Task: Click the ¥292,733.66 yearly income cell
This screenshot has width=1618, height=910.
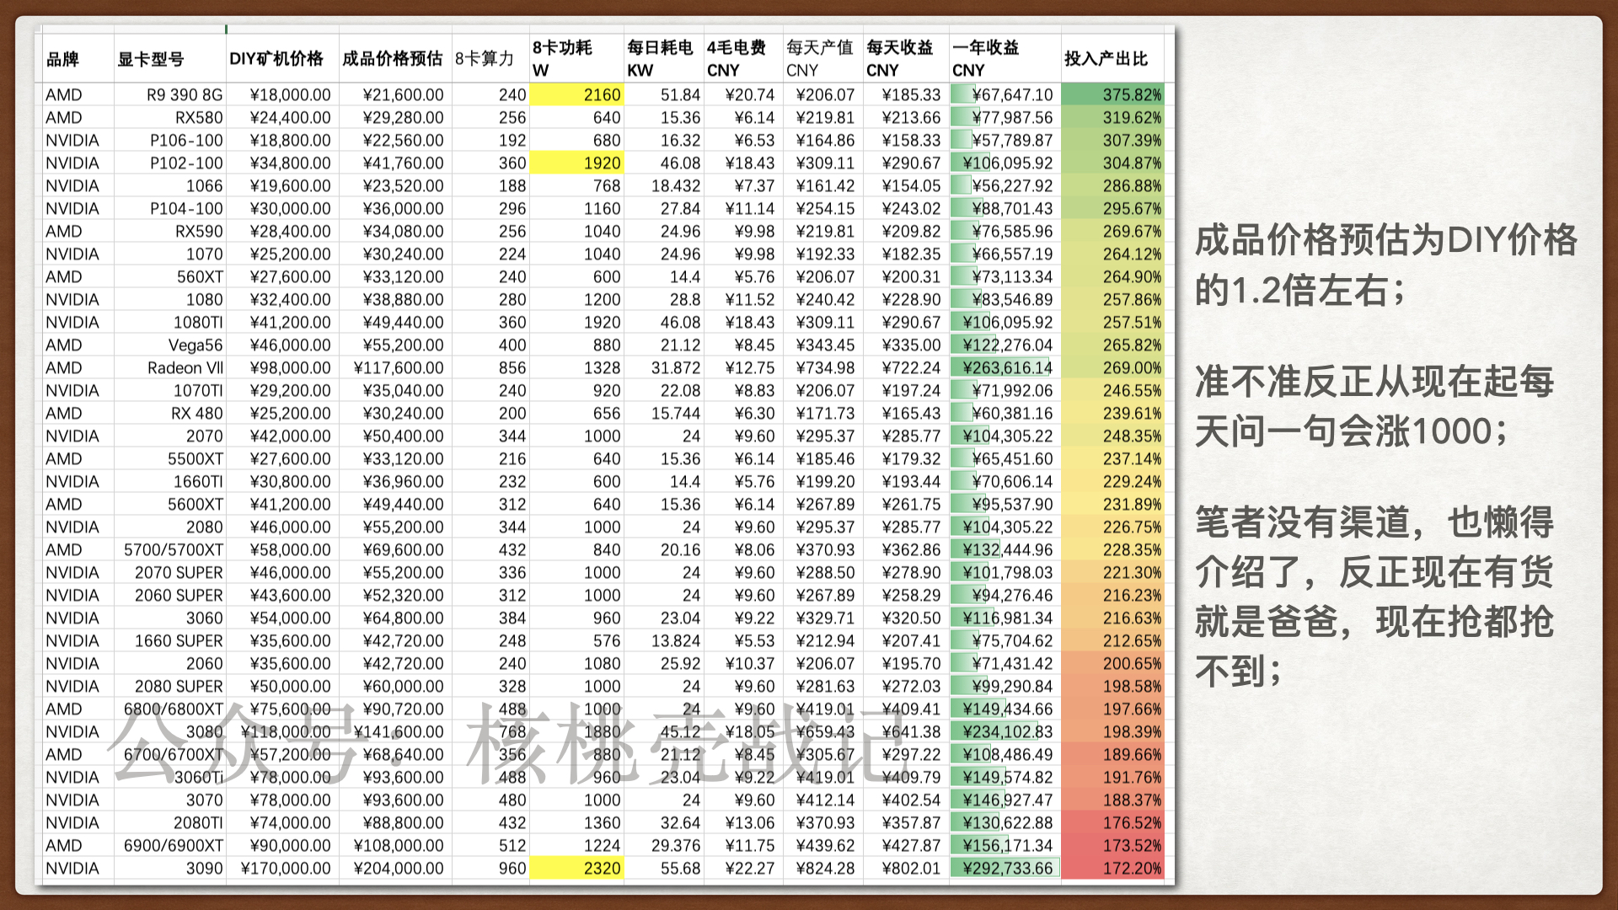Action: point(1005,869)
